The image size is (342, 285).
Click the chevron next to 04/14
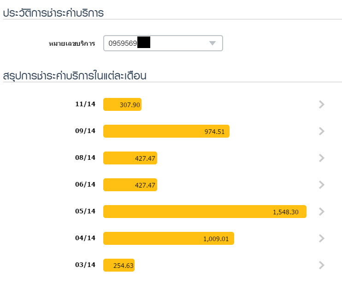[x=322, y=238]
